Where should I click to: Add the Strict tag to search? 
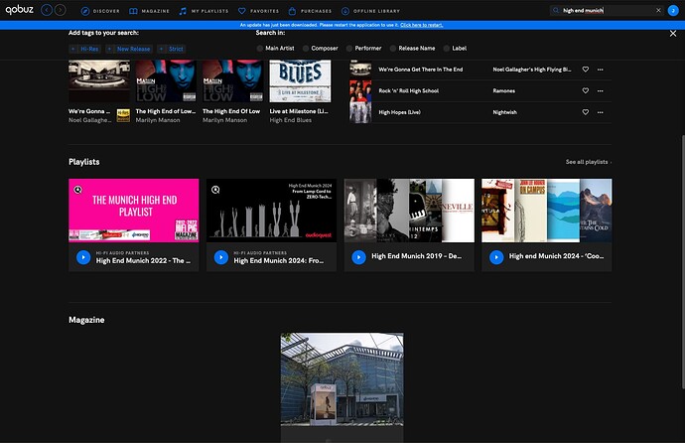pyautogui.click(x=171, y=49)
